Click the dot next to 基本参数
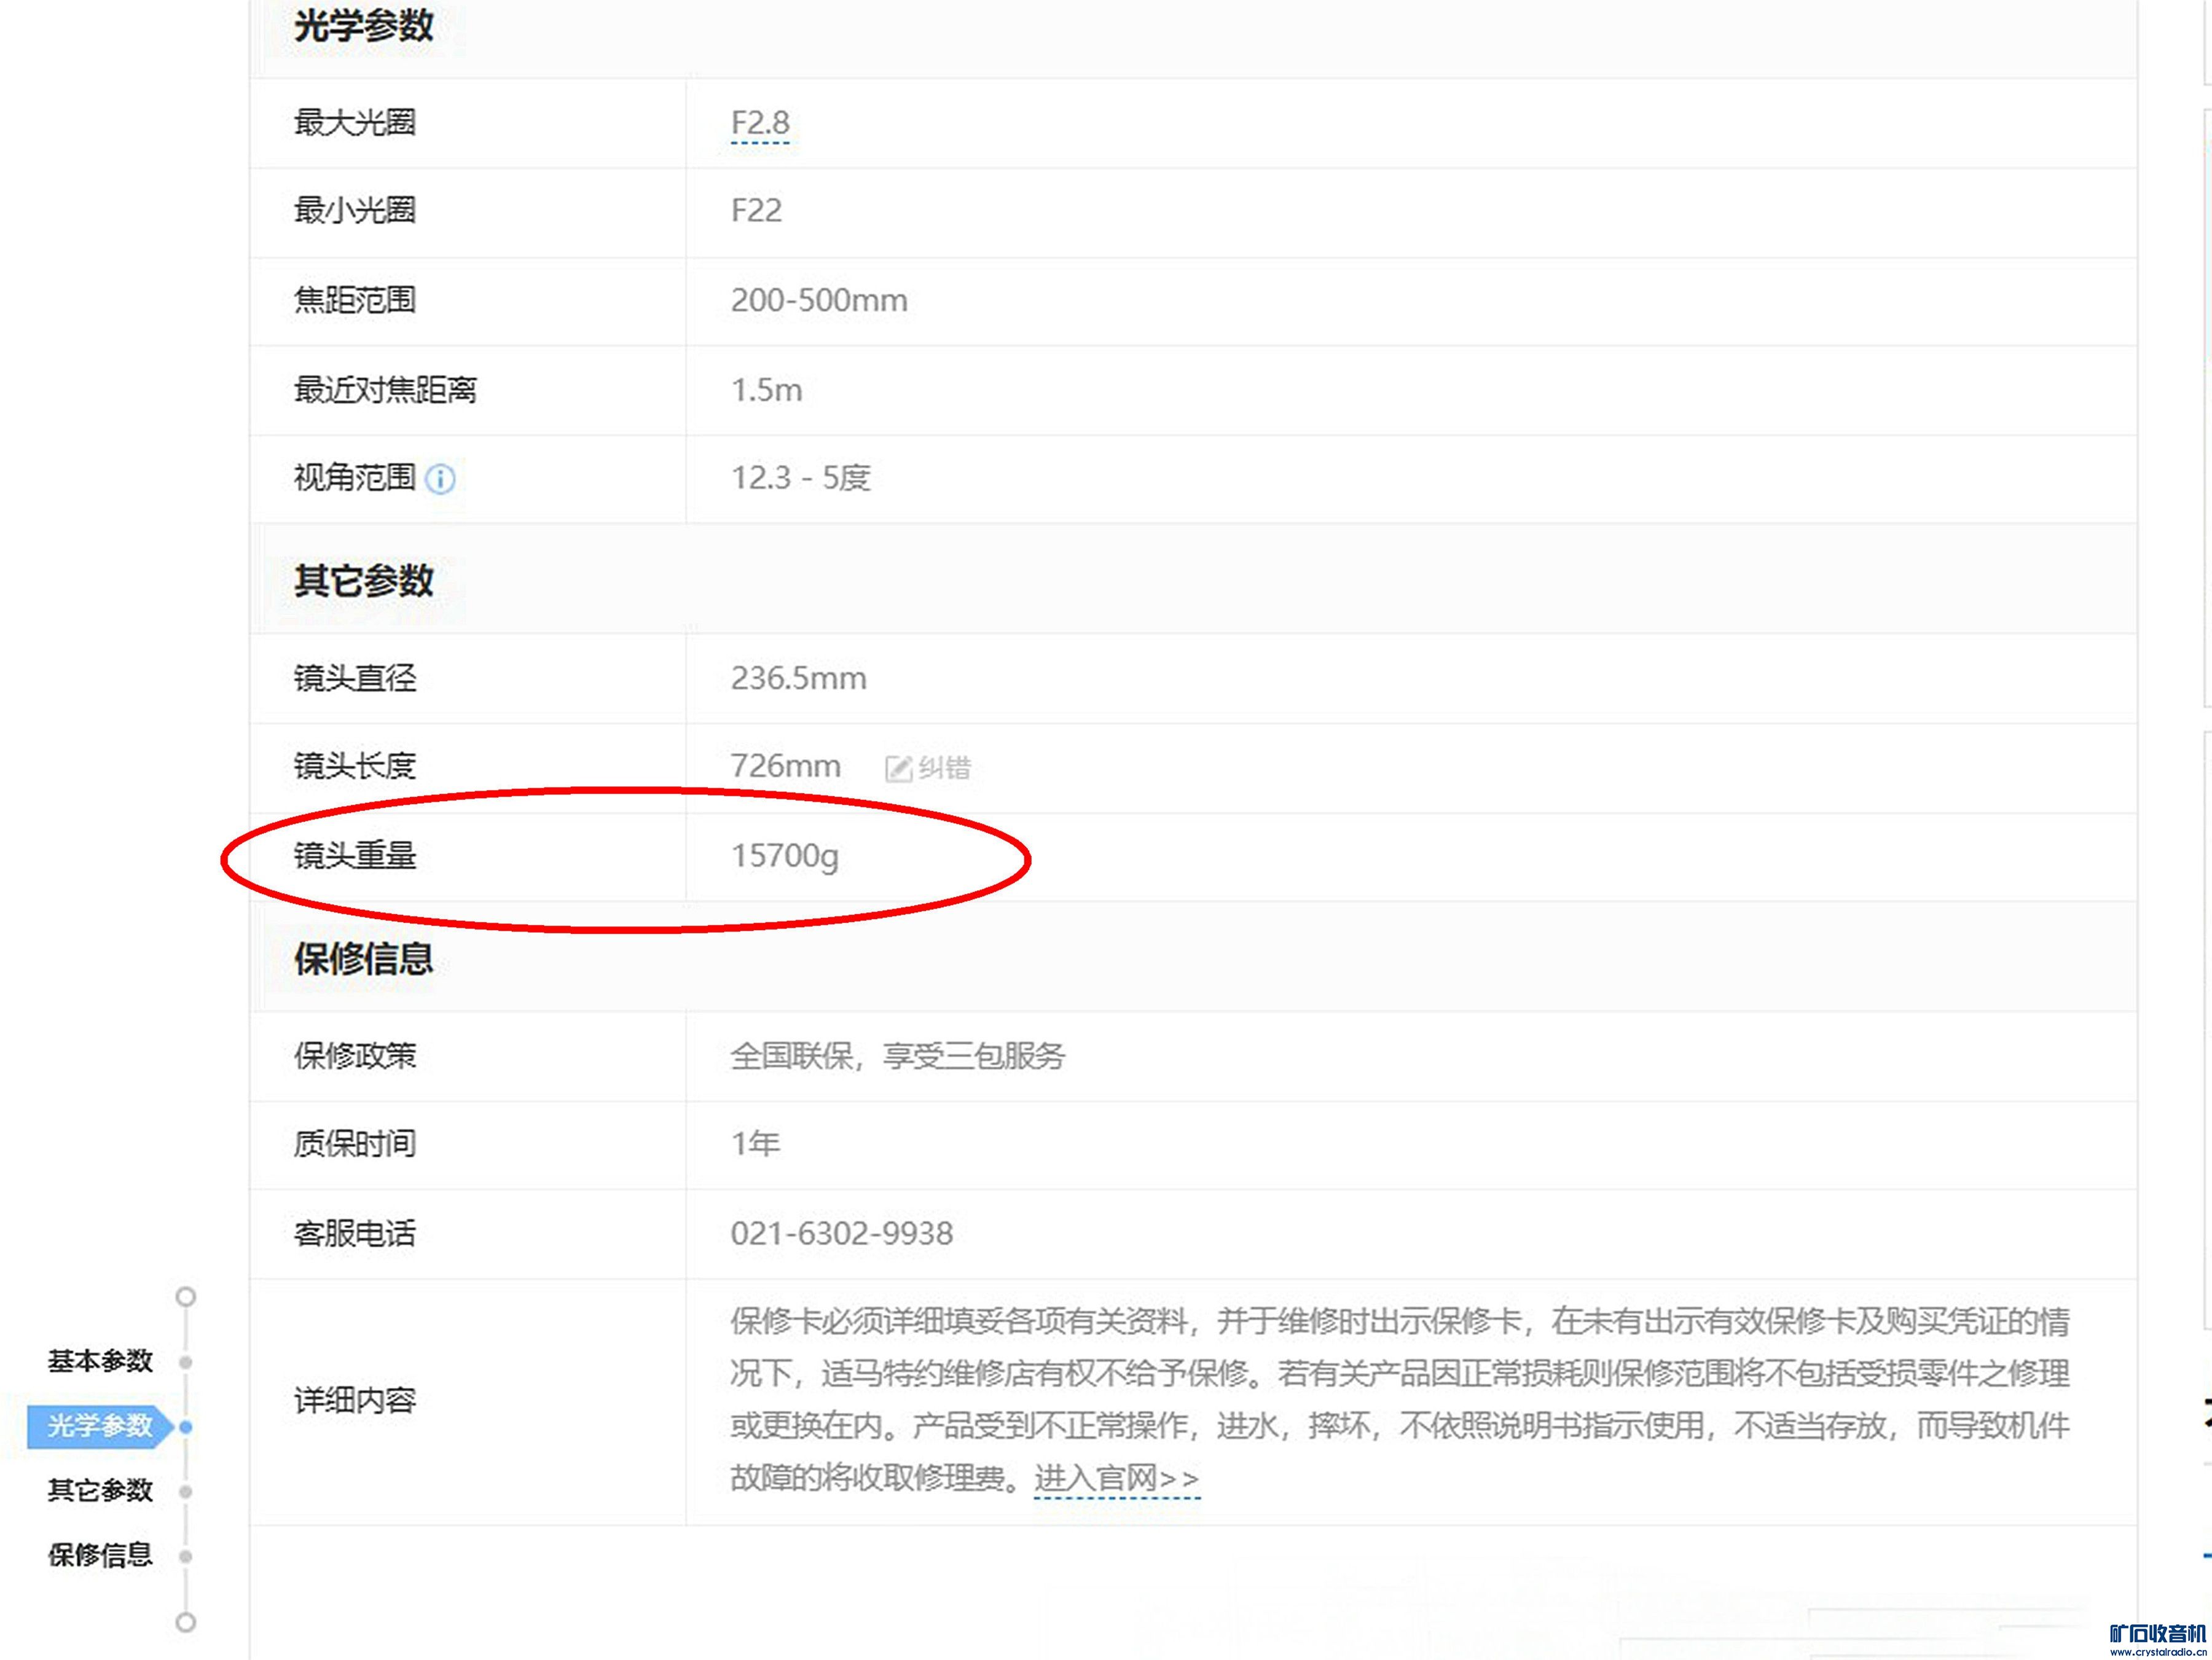2212x1660 pixels. tap(185, 1362)
